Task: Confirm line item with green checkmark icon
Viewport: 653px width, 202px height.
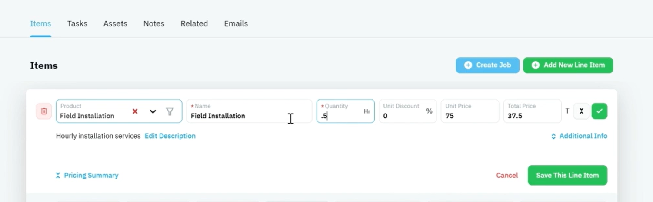Action: tap(600, 111)
